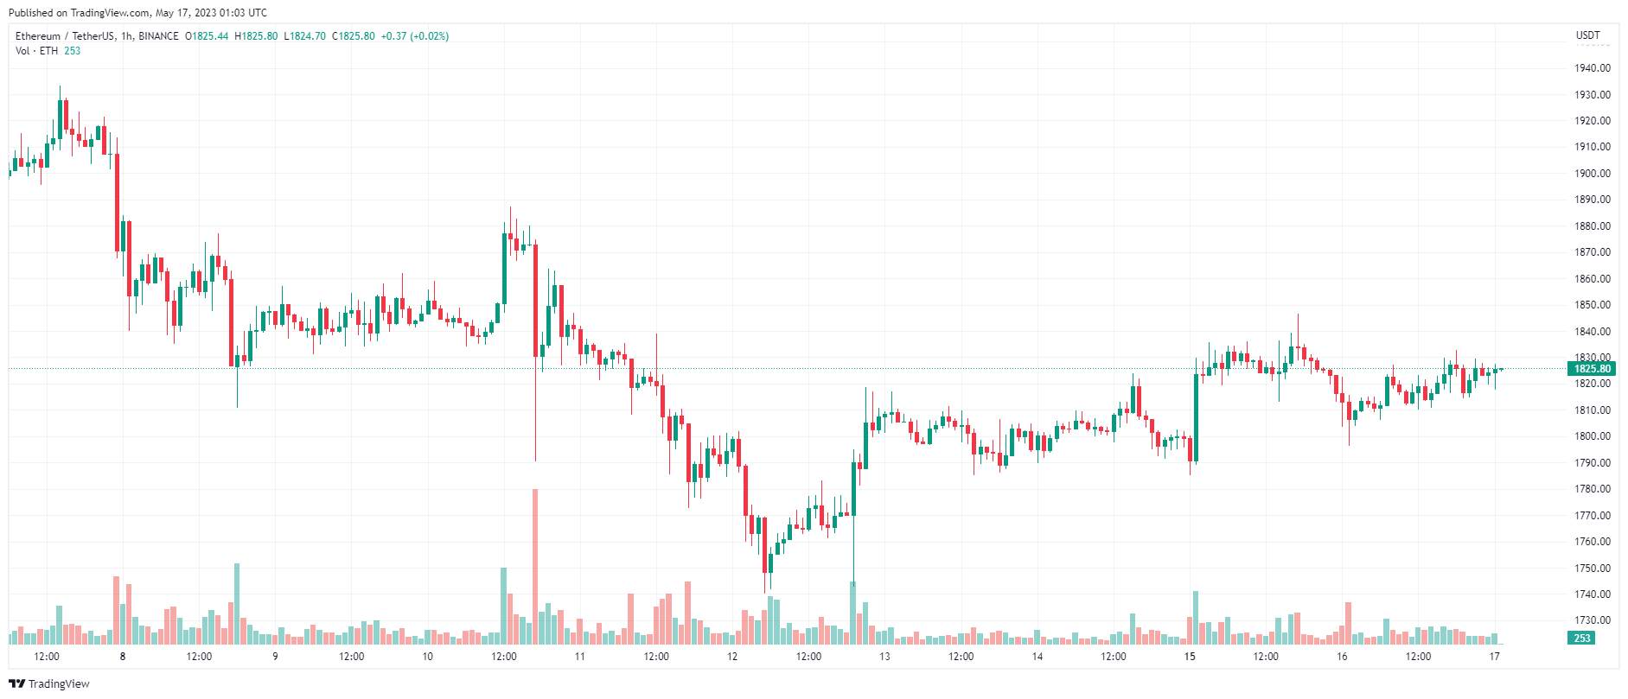This screenshot has height=699, width=1628.
Task: Click the 1850.00 price axis label
Action: tap(1593, 305)
